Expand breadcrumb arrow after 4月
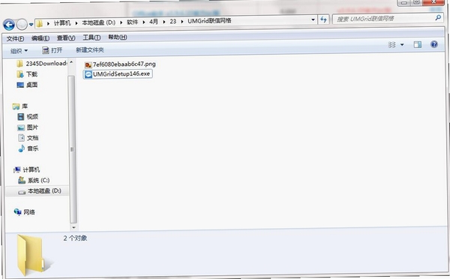Screen dimensions: 450x279 click(163, 22)
